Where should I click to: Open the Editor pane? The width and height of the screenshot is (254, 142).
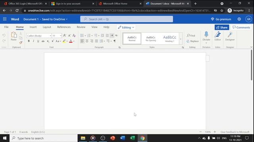tap(217, 36)
